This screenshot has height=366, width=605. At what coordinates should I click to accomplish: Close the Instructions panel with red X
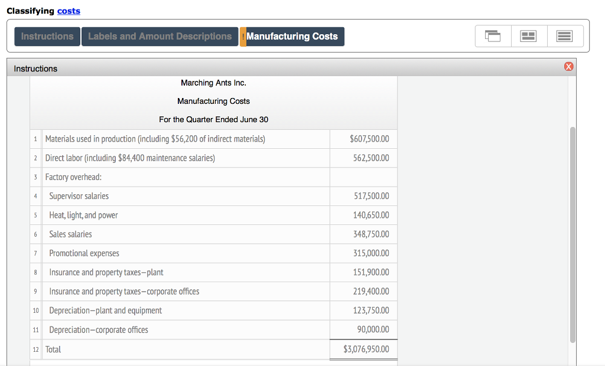point(568,67)
